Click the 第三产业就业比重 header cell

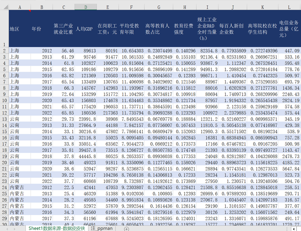pos(64,29)
